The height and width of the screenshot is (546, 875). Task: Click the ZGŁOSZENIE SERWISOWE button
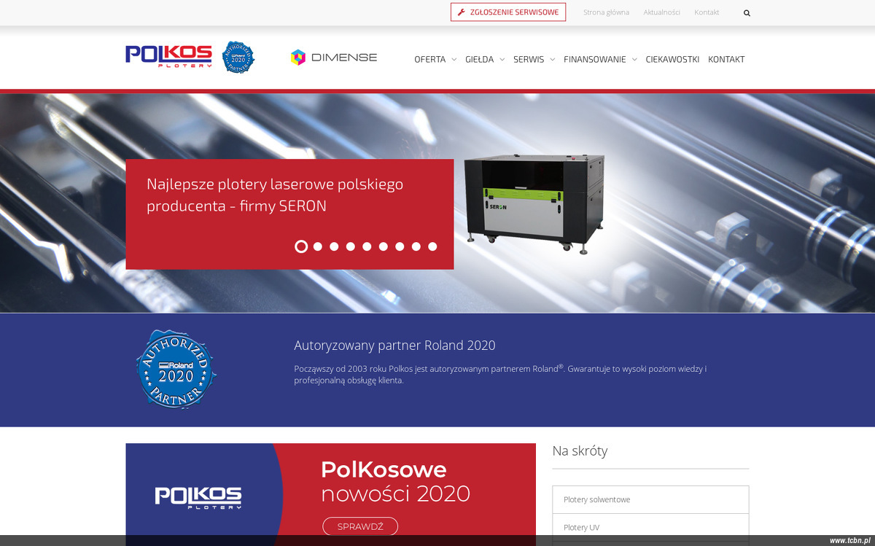point(508,12)
